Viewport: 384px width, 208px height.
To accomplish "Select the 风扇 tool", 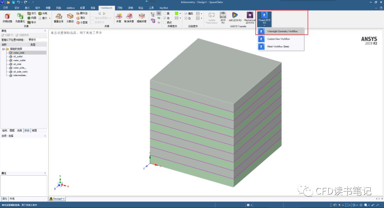I will coord(32,18).
